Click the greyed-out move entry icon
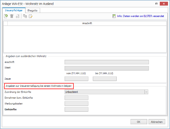 pos(18,16)
